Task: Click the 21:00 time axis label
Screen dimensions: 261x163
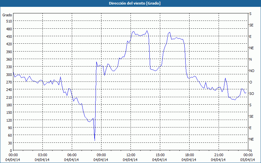Action: (x=219, y=155)
